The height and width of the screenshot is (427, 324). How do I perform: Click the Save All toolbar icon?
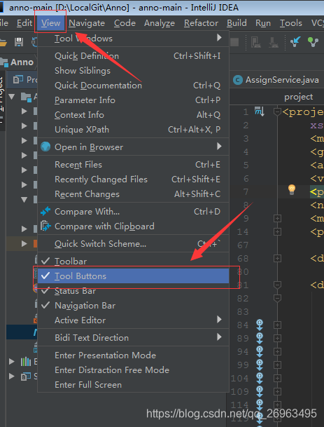(x=19, y=42)
